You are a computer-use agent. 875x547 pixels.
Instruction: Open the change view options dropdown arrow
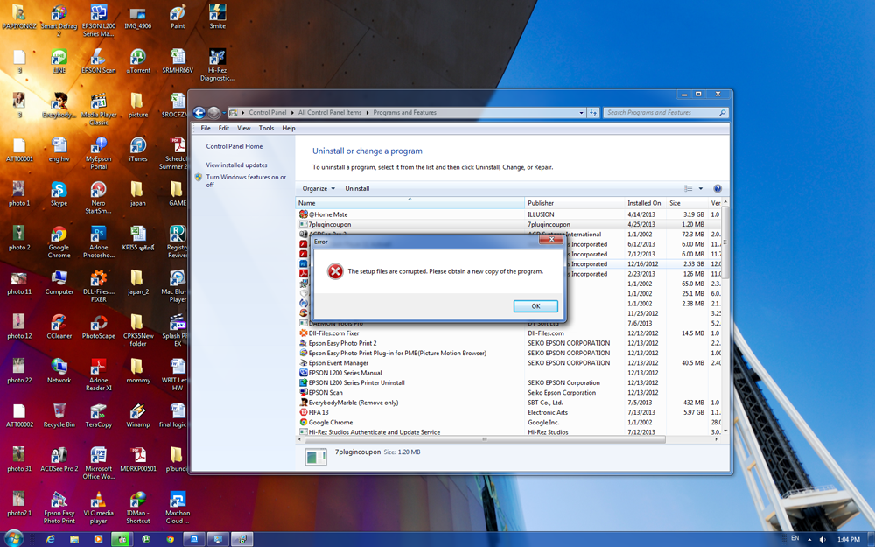click(x=700, y=189)
